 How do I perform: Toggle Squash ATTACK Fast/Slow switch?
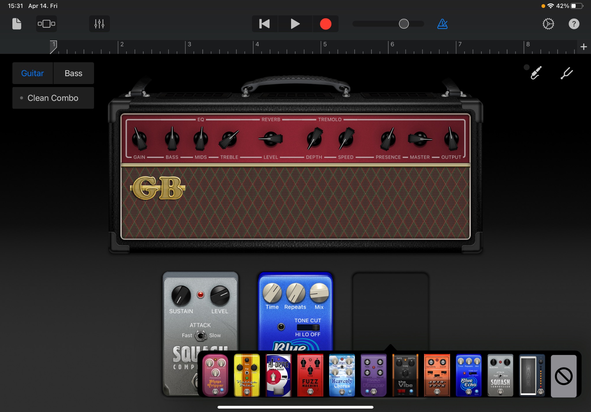pos(201,336)
